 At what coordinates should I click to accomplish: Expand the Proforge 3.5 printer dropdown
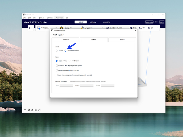56,28
